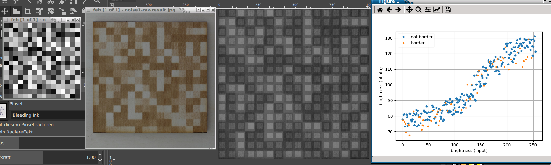Decrease the brush force value with down arrow

tap(100, 160)
